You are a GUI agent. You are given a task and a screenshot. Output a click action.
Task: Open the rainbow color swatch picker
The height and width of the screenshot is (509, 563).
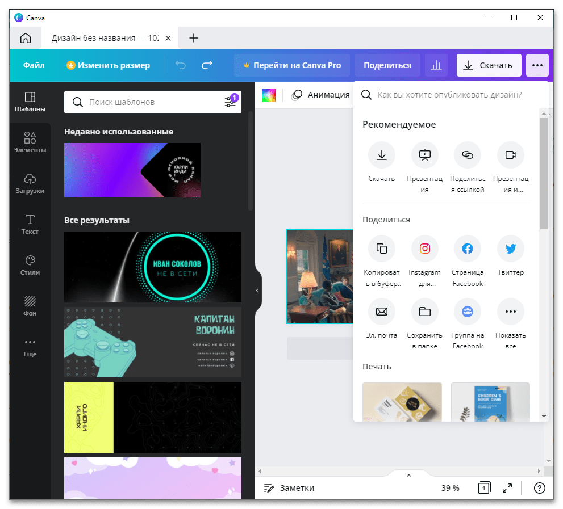click(x=269, y=95)
